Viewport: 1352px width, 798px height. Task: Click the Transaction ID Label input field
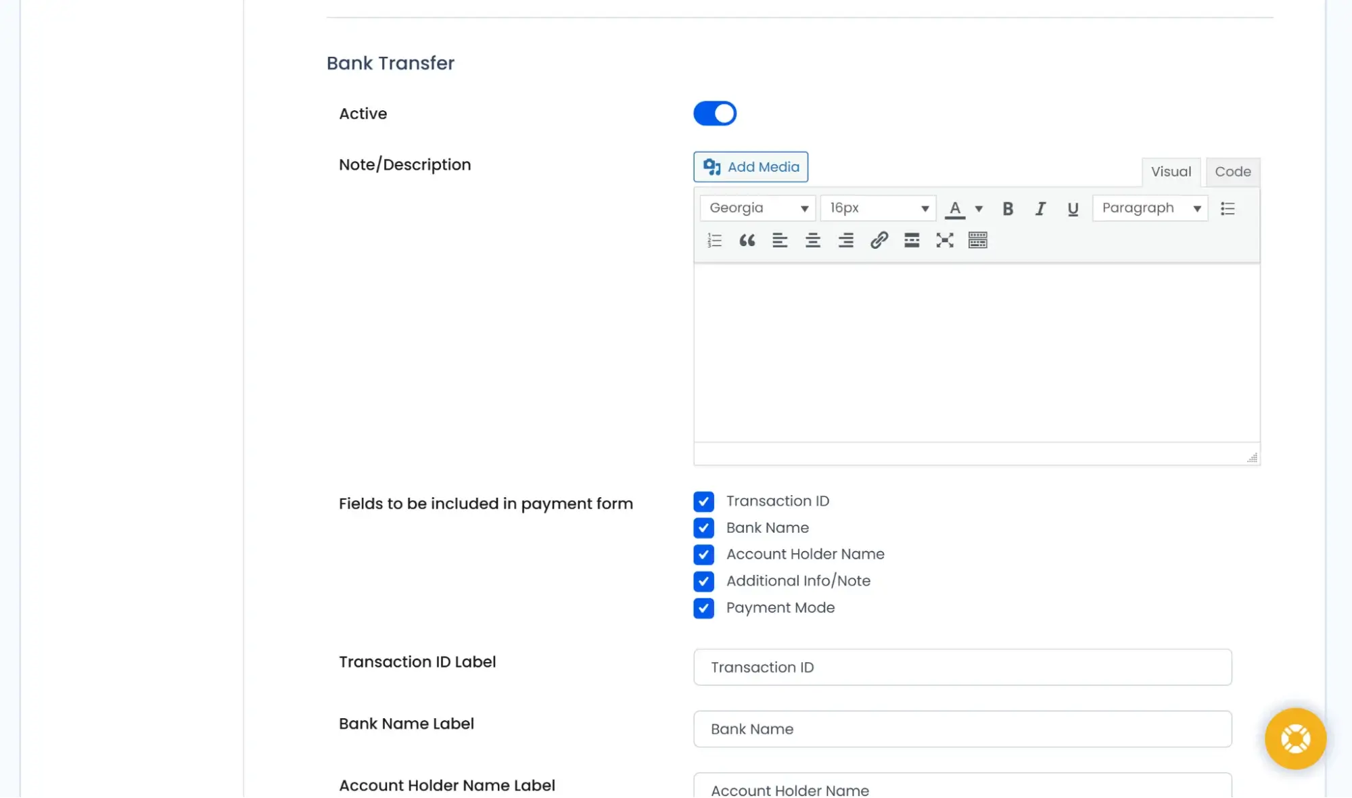pos(962,667)
